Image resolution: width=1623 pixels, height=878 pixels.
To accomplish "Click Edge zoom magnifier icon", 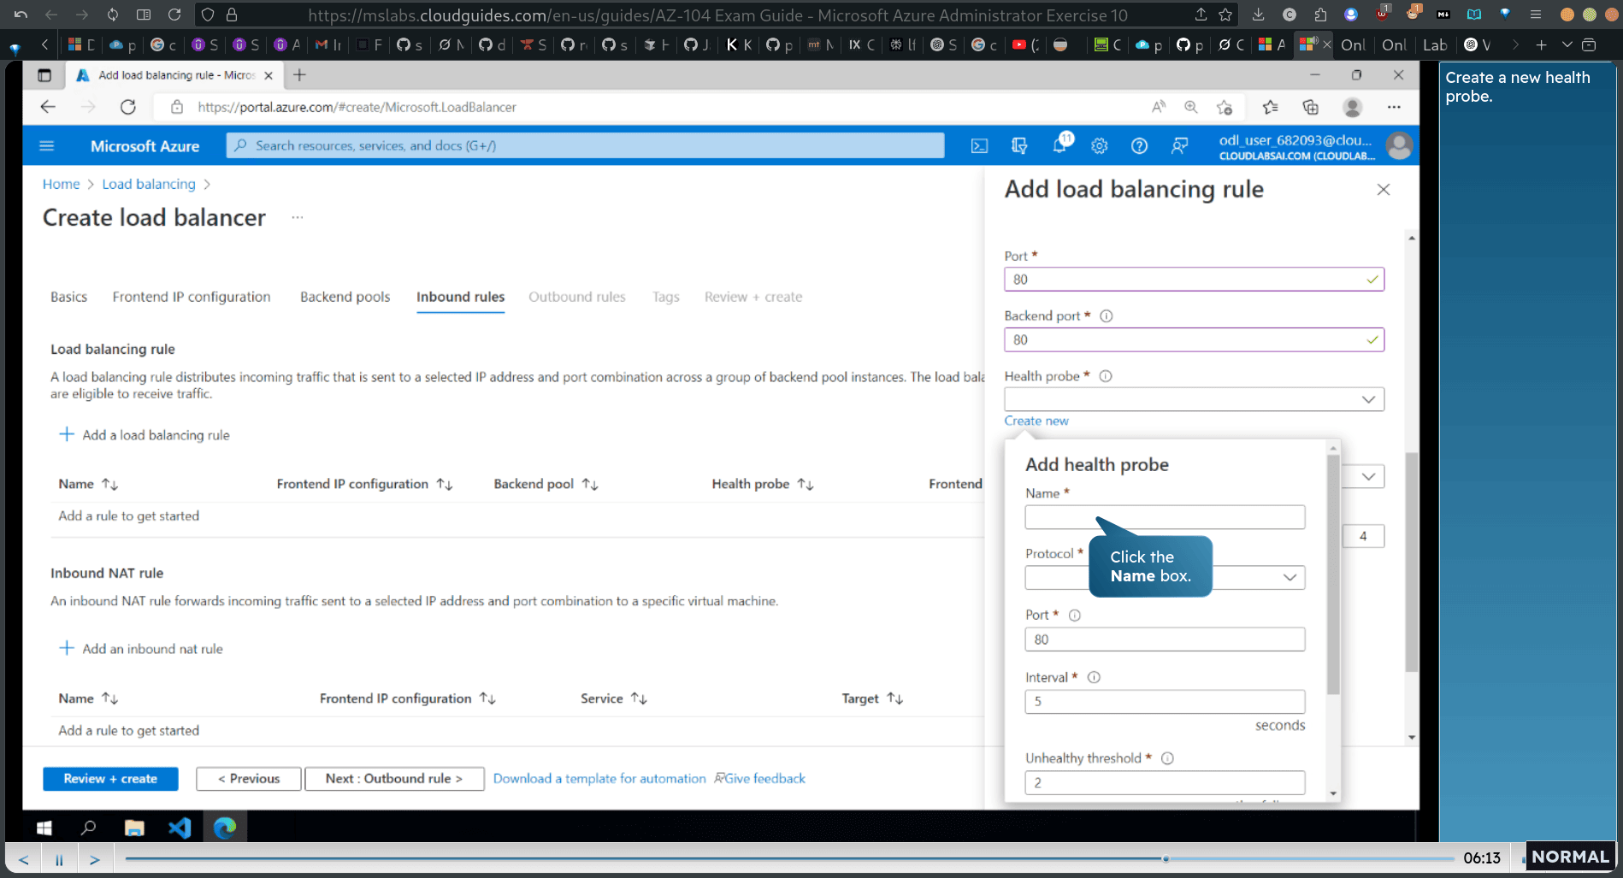I will [1190, 107].
